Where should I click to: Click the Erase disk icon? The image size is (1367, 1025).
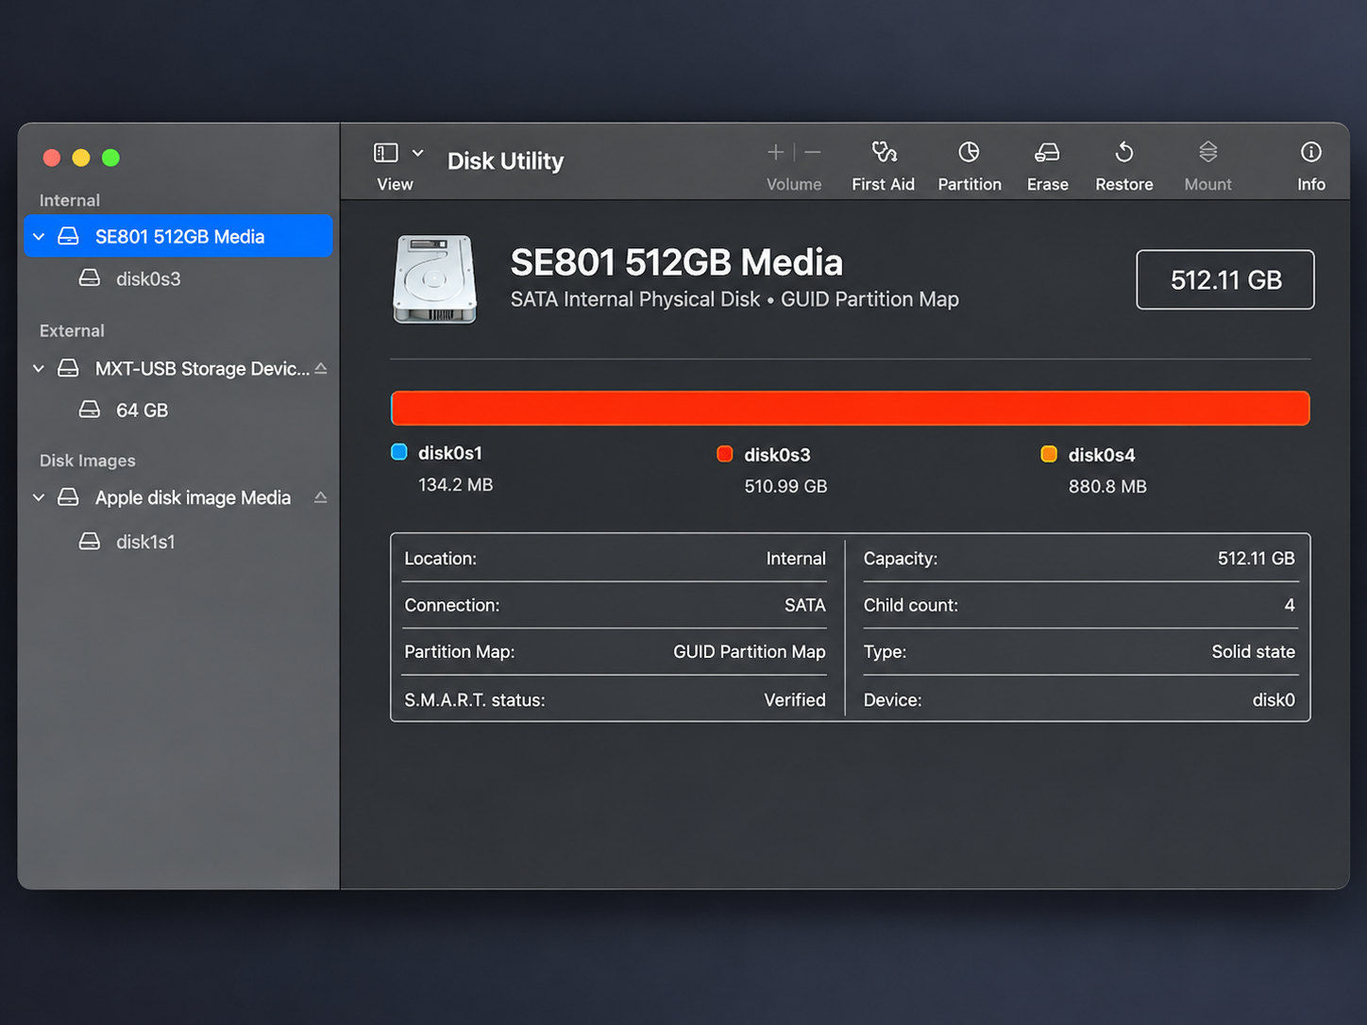pyautogui.click(x=1047, y=152)
